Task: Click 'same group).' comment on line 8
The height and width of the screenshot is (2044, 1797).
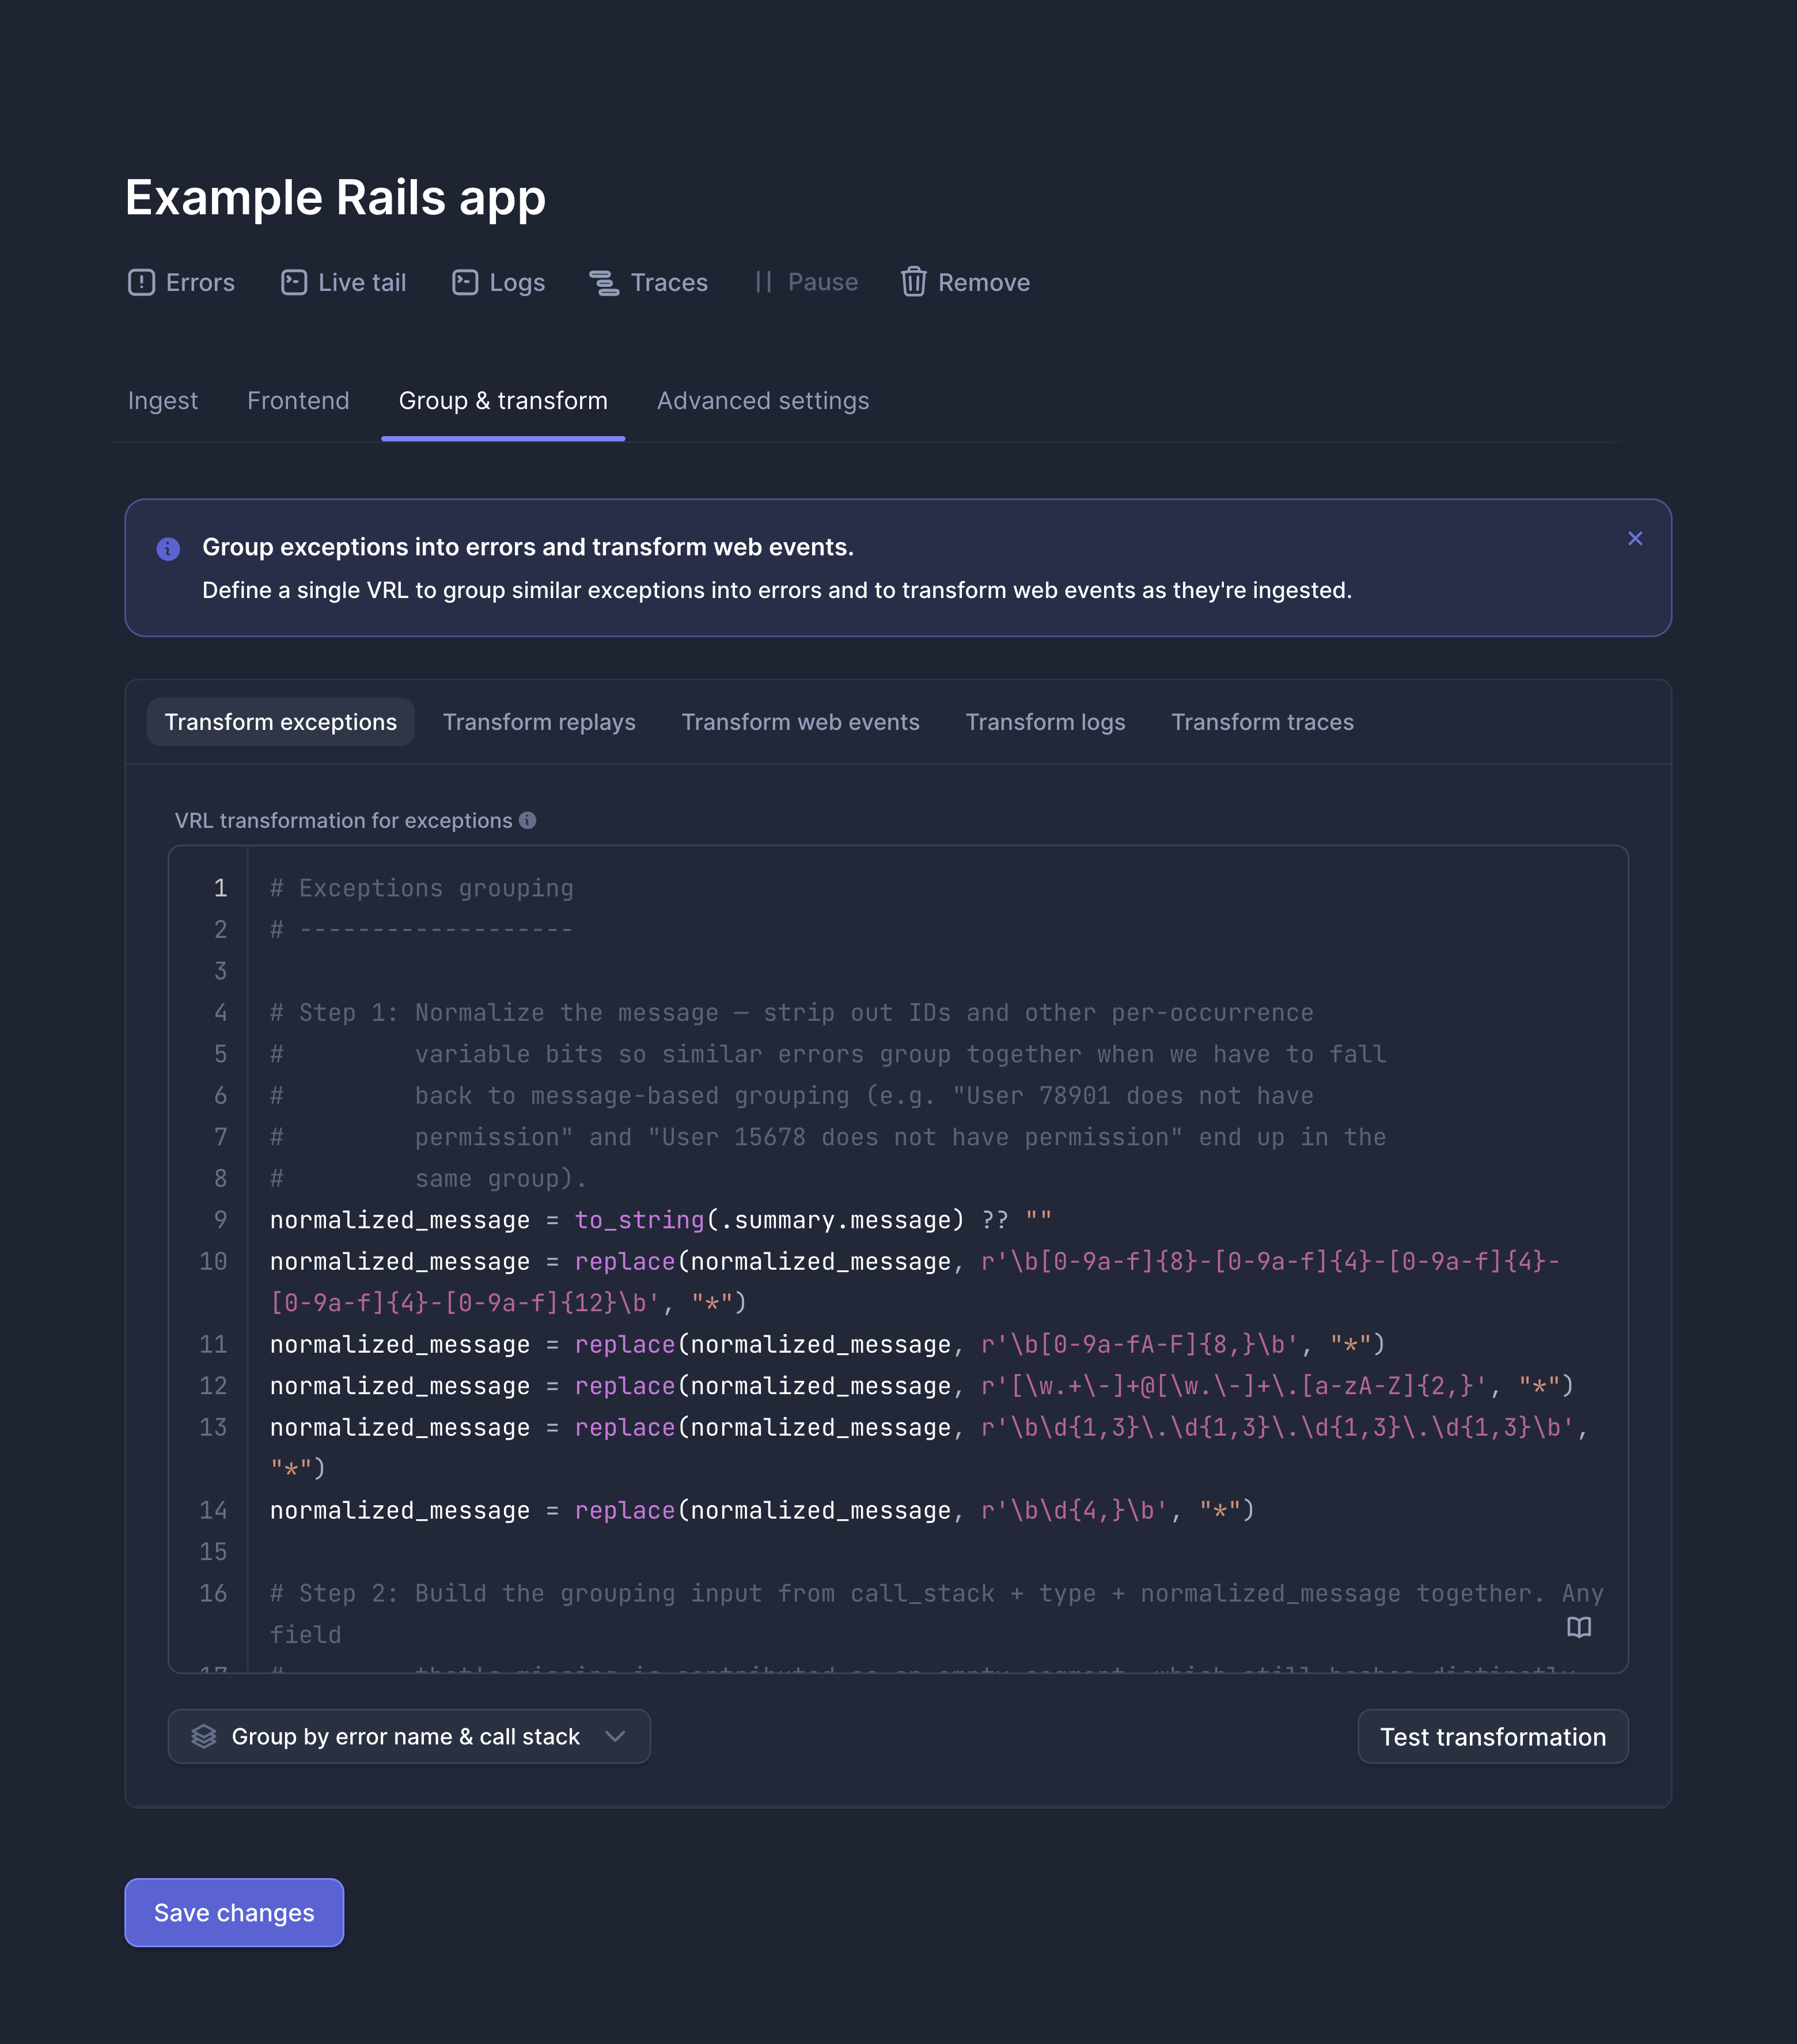Action: click(x=501, y=1179)
